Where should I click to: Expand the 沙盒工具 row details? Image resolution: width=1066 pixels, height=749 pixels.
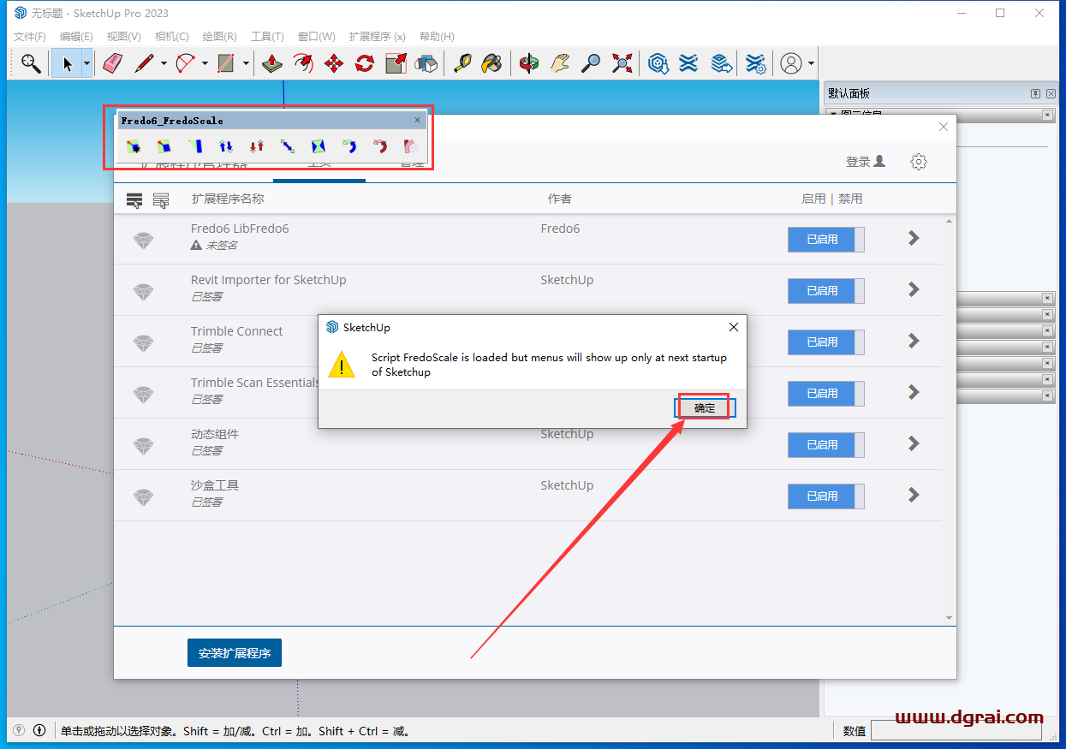pyautogui.click(x=914, y=495)
